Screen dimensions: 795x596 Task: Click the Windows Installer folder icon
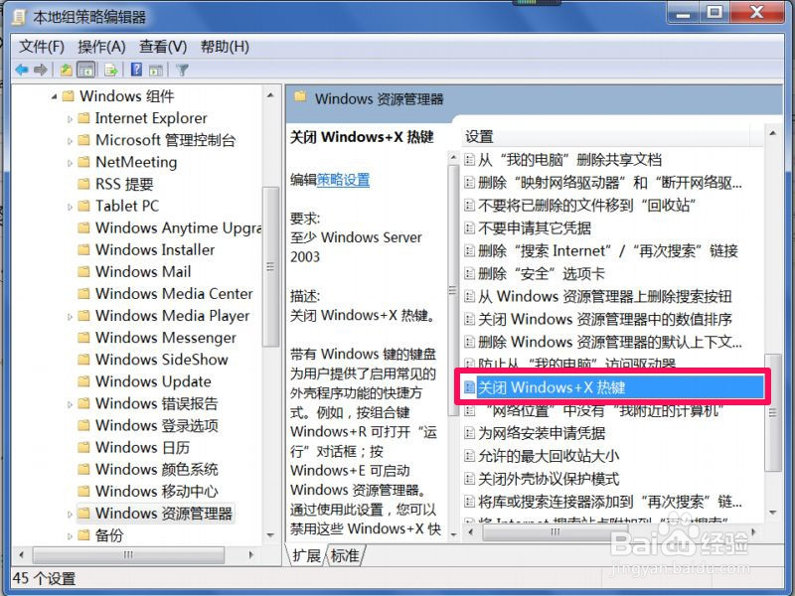83,250
